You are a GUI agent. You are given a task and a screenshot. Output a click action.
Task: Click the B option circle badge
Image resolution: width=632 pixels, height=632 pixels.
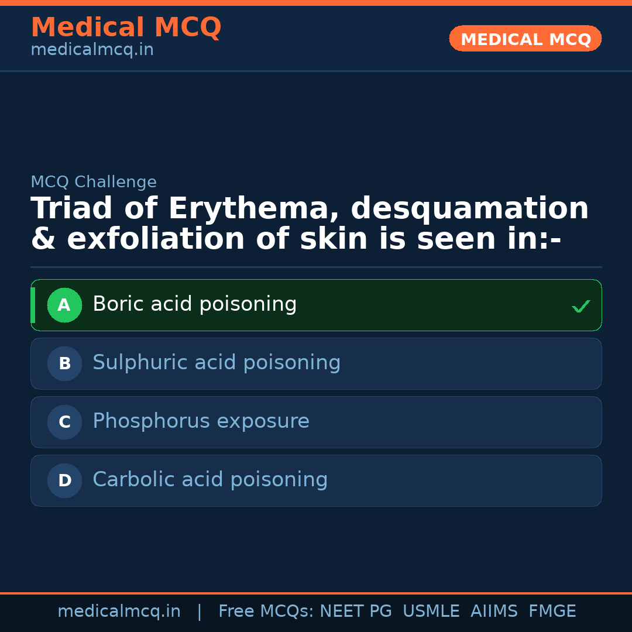64,363
